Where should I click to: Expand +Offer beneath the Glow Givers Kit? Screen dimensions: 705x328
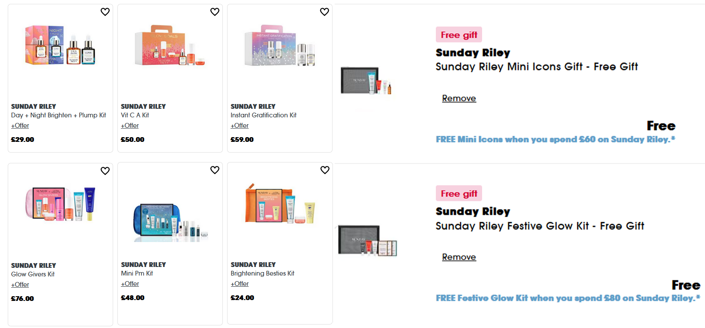[x=20, y=284]
